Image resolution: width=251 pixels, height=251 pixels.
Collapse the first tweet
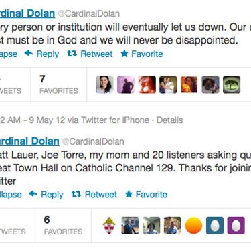click(9, 54)
